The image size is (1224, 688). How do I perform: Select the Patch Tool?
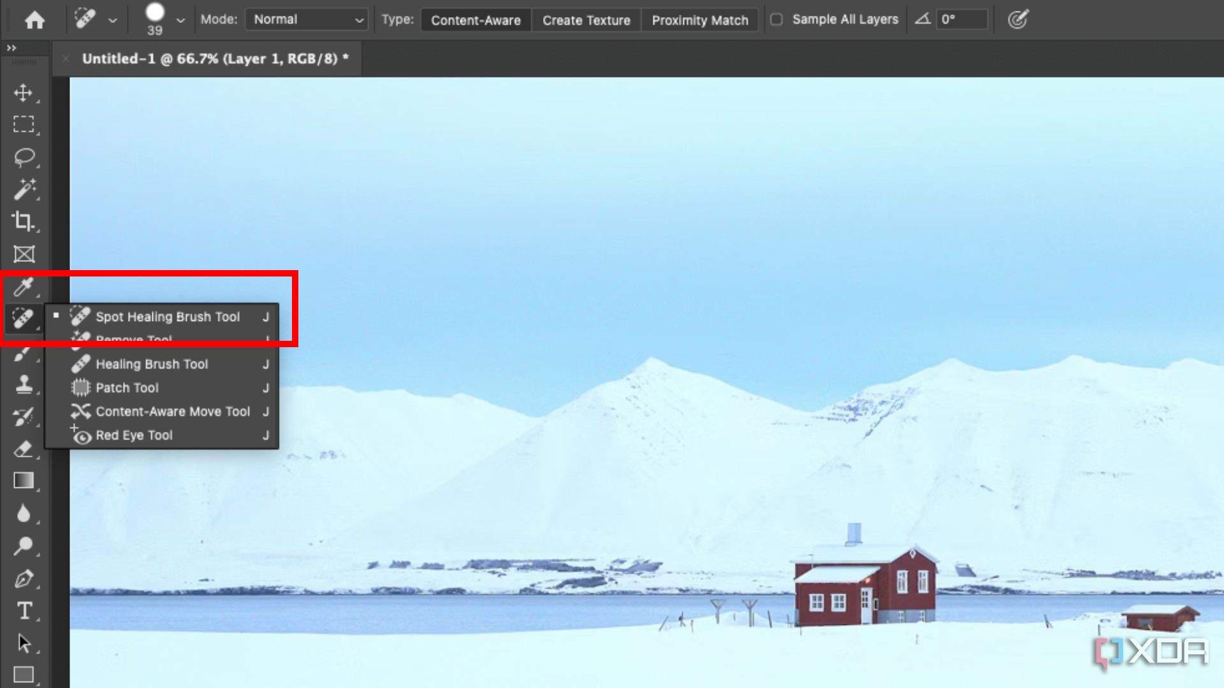[x=126, y=387]
